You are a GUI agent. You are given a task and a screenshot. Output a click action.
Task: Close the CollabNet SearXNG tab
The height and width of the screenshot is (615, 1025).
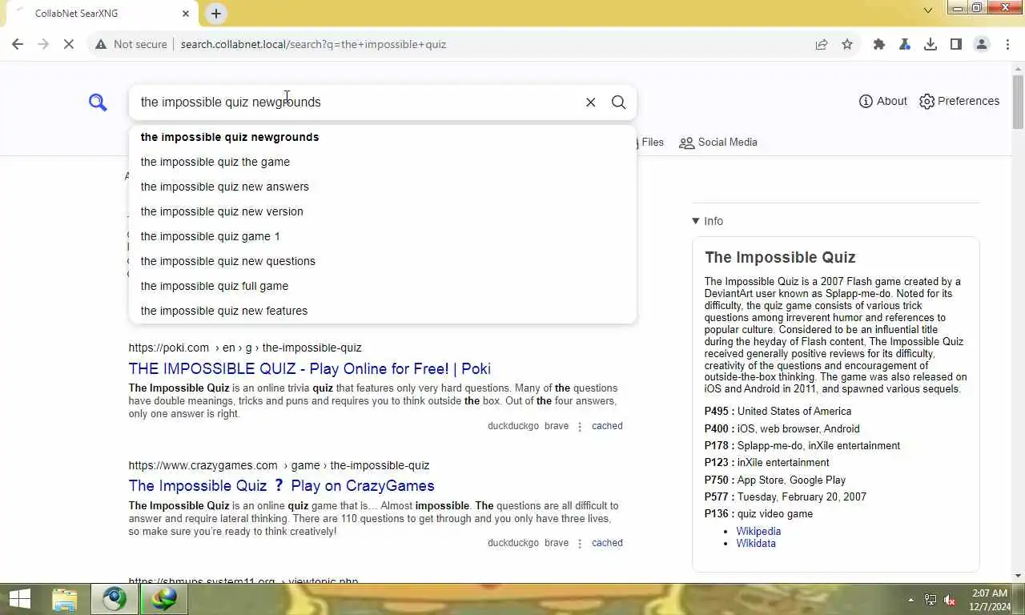(x=186, y=13)
